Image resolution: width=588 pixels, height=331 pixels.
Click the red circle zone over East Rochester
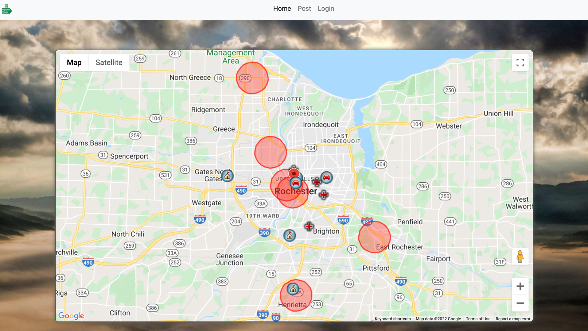point(375,237)
